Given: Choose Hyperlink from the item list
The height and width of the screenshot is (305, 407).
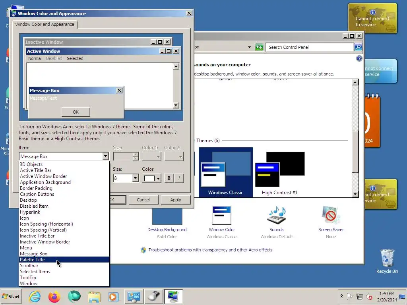Looking at the screenshot, I should pos(64,212).
